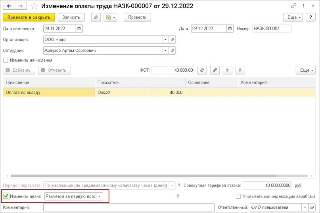The height and width of the screenshot is (213, 320).
Task: Move row down with arrow icon
Action: pos(240,70)
